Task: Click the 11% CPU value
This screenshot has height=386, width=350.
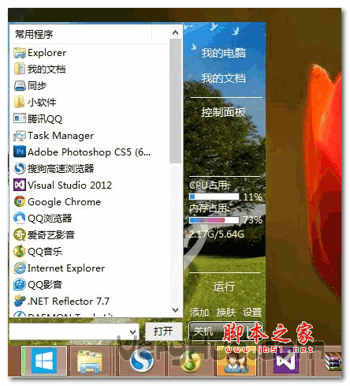Action: tap(252, 197)
